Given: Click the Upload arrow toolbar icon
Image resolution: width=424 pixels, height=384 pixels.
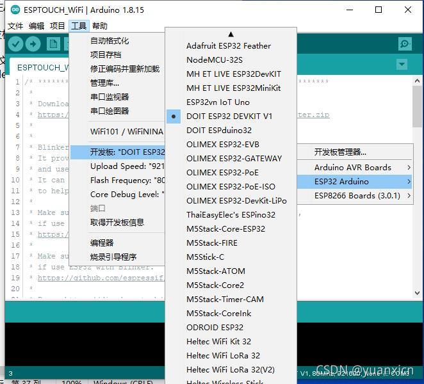Looking at the screenshot, I should pyautogui.click(x=33, y=44).
